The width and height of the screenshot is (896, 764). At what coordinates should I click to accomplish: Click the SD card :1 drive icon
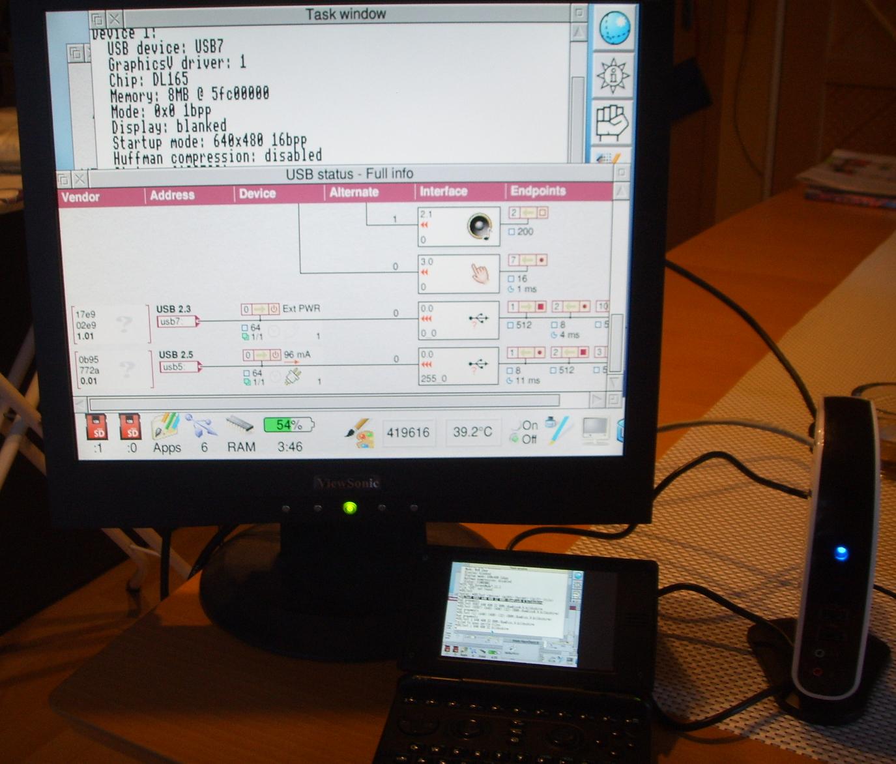point(98,428)
